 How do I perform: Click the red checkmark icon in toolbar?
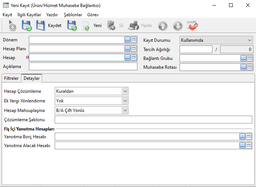pos(192,25)
